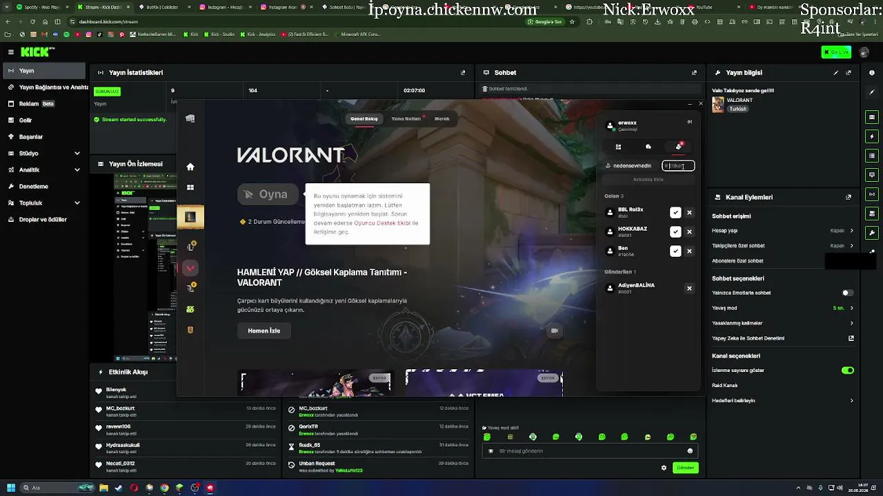Decline the friend request from HOKKABAZ
The image size is (883, 496).
(689, 232)
